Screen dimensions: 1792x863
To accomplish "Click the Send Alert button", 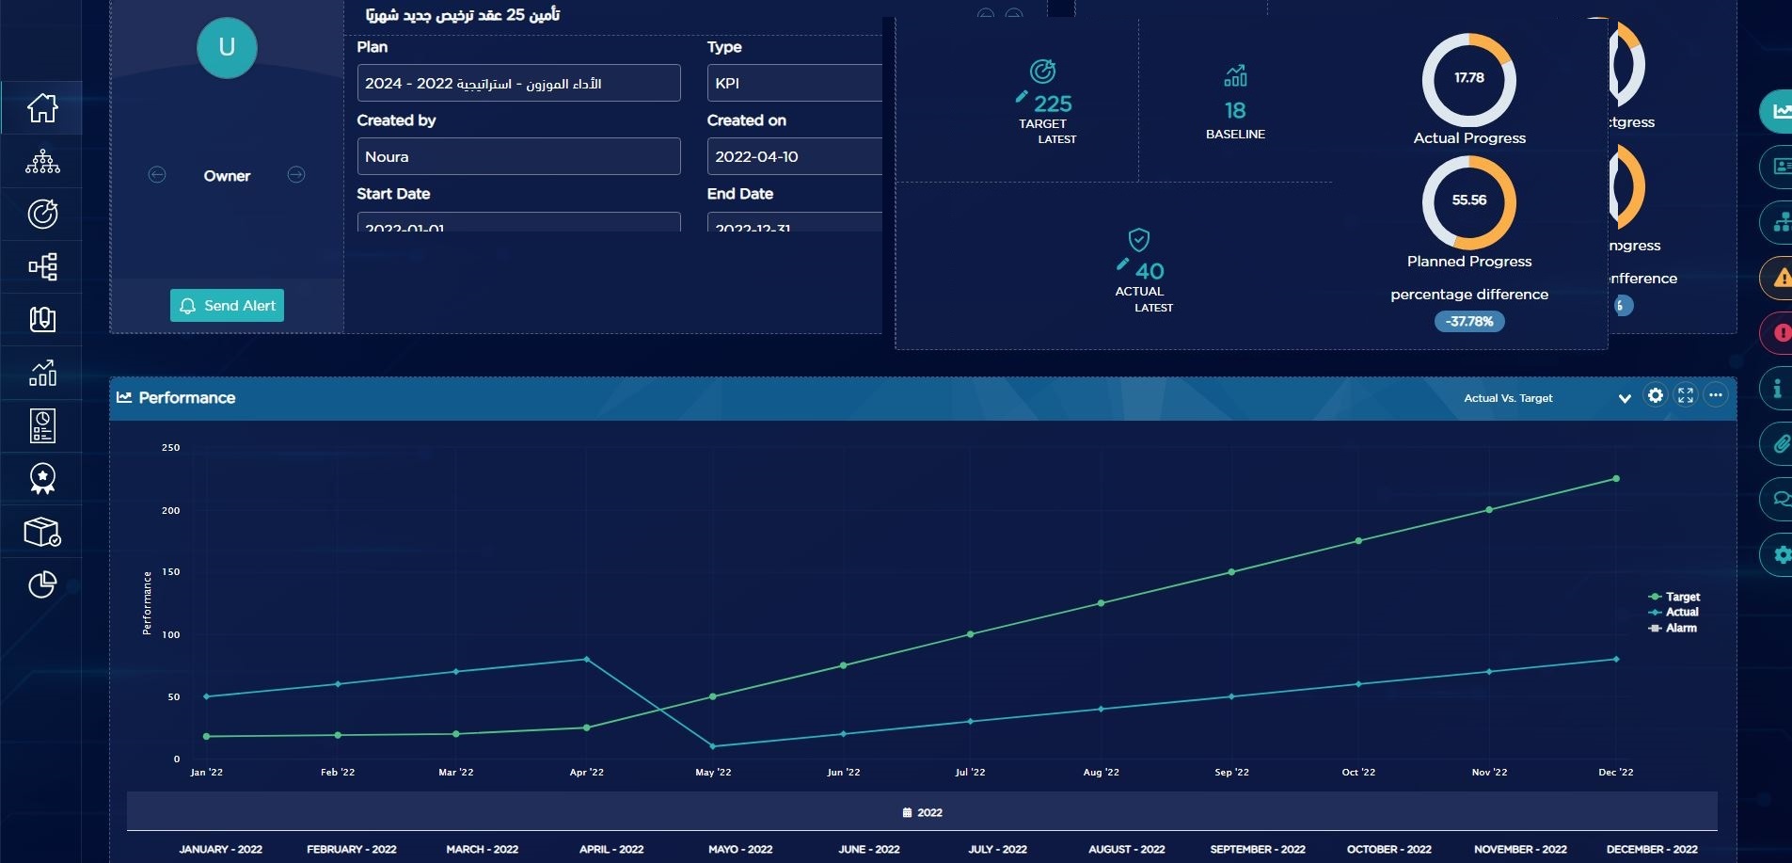I will coord(227,305).
